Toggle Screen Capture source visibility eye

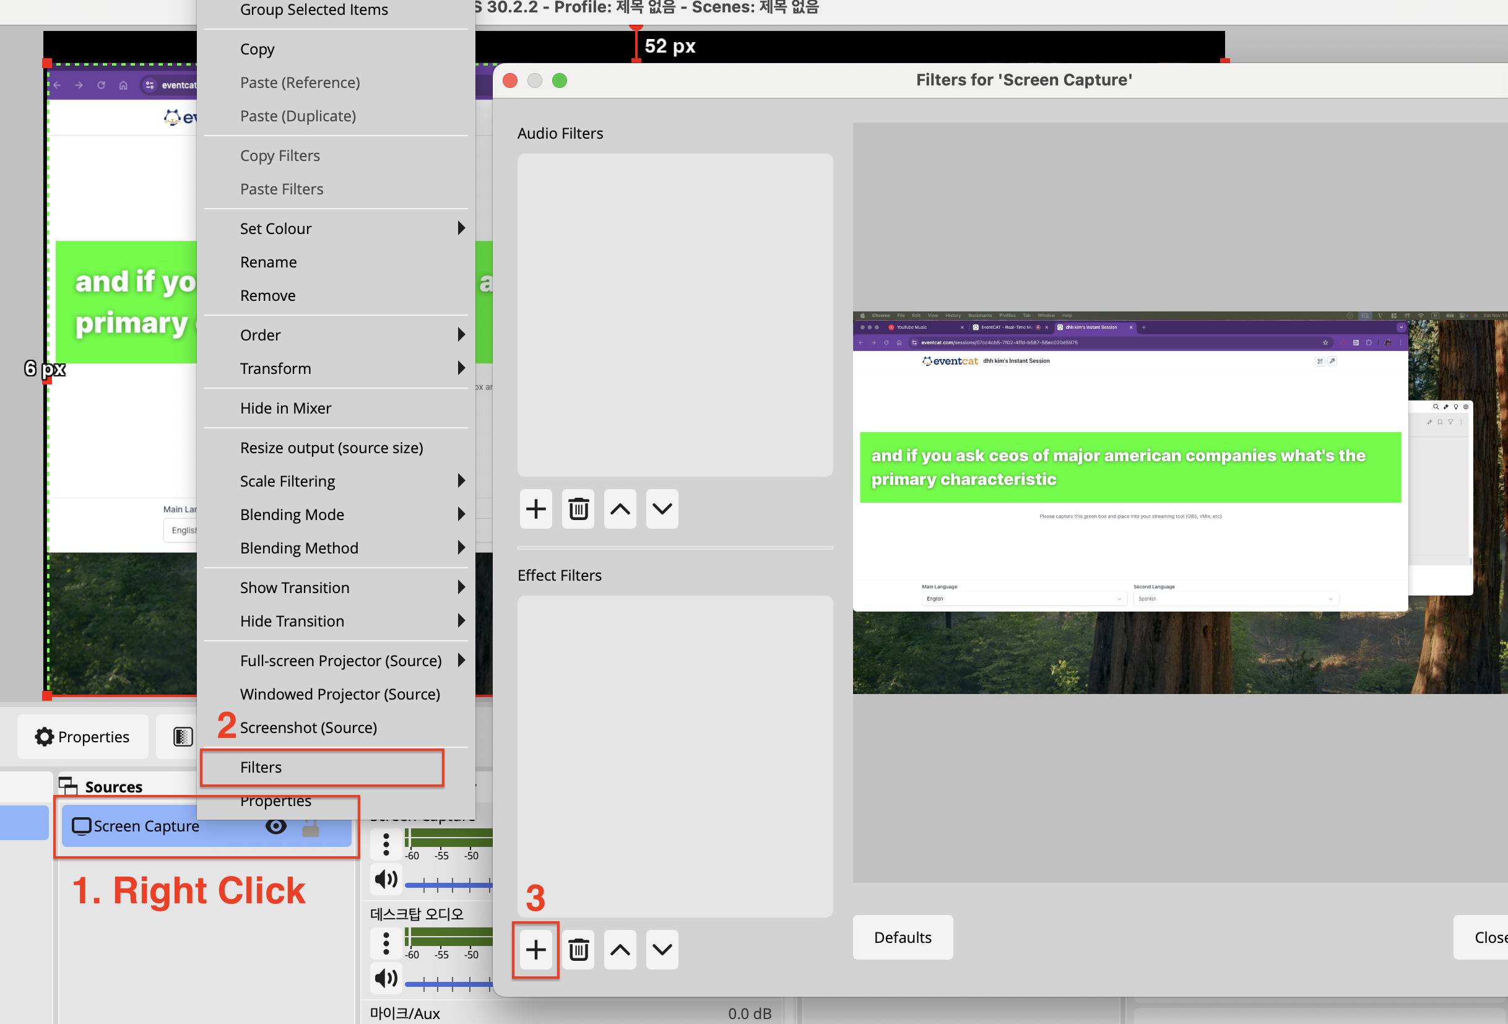275,826
